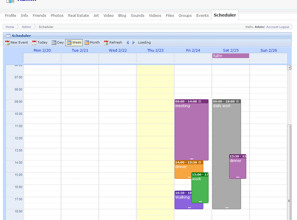Click the resize handle below the Walking event
The image size is (297, 220).
pyautogui.click(x=189, y=208)
